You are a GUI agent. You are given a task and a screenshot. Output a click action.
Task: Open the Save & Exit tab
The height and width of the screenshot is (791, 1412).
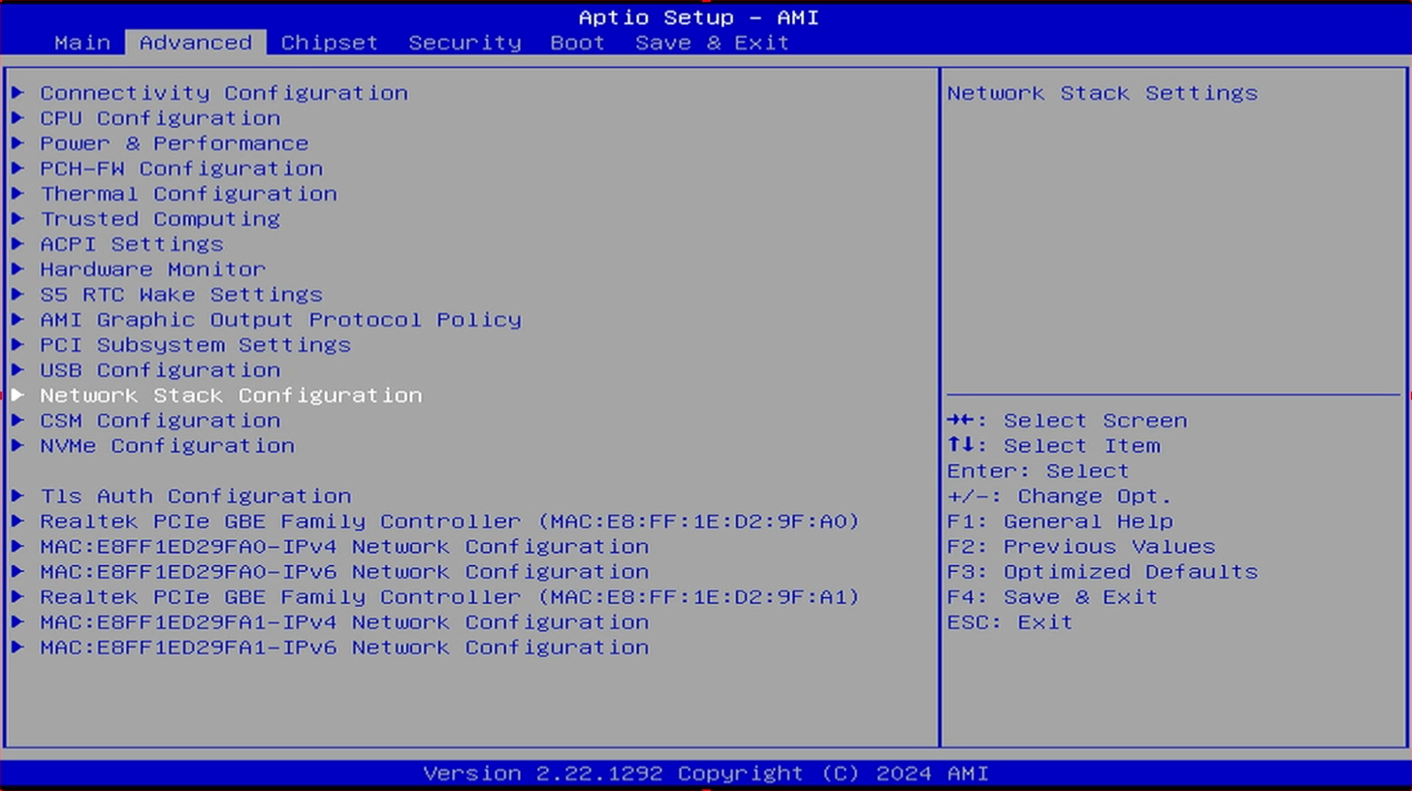712,43
